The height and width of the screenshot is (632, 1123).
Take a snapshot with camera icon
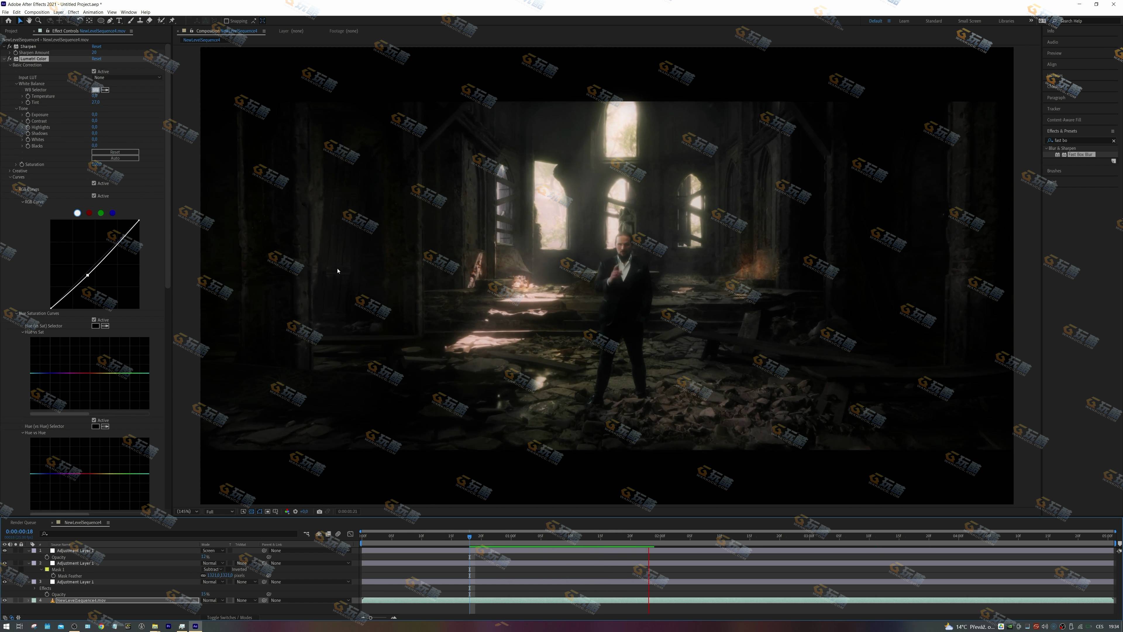tap(320, 512)
